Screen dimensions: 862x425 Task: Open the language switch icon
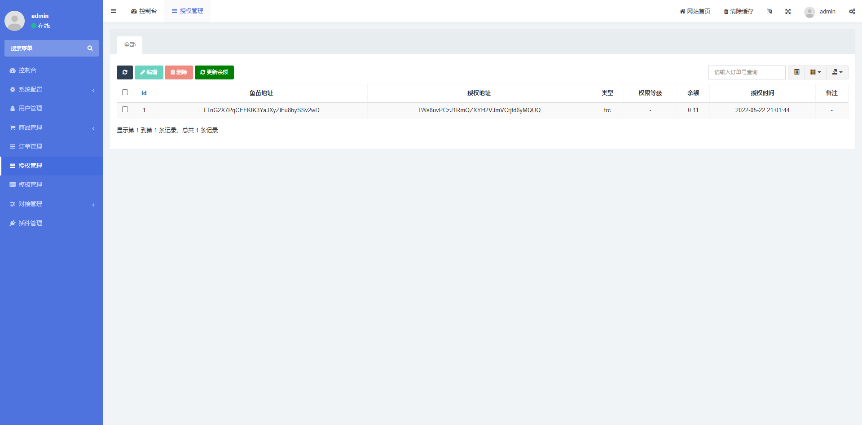(x=770, y=11)
